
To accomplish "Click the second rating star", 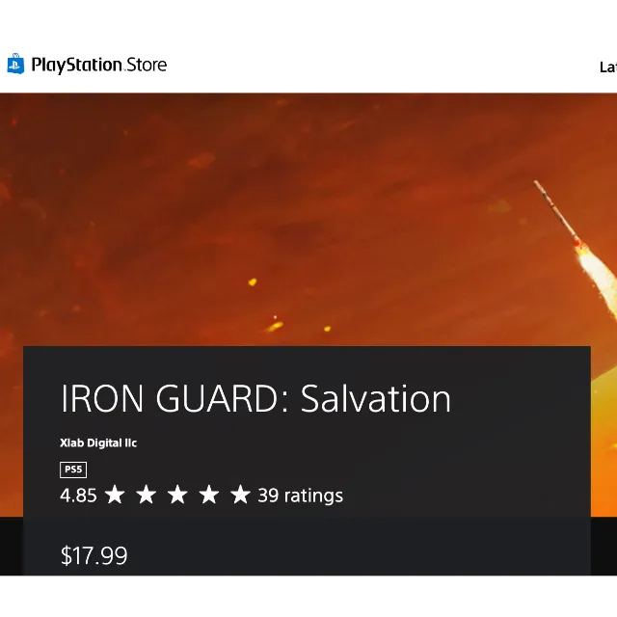I will tap(146, 496).
